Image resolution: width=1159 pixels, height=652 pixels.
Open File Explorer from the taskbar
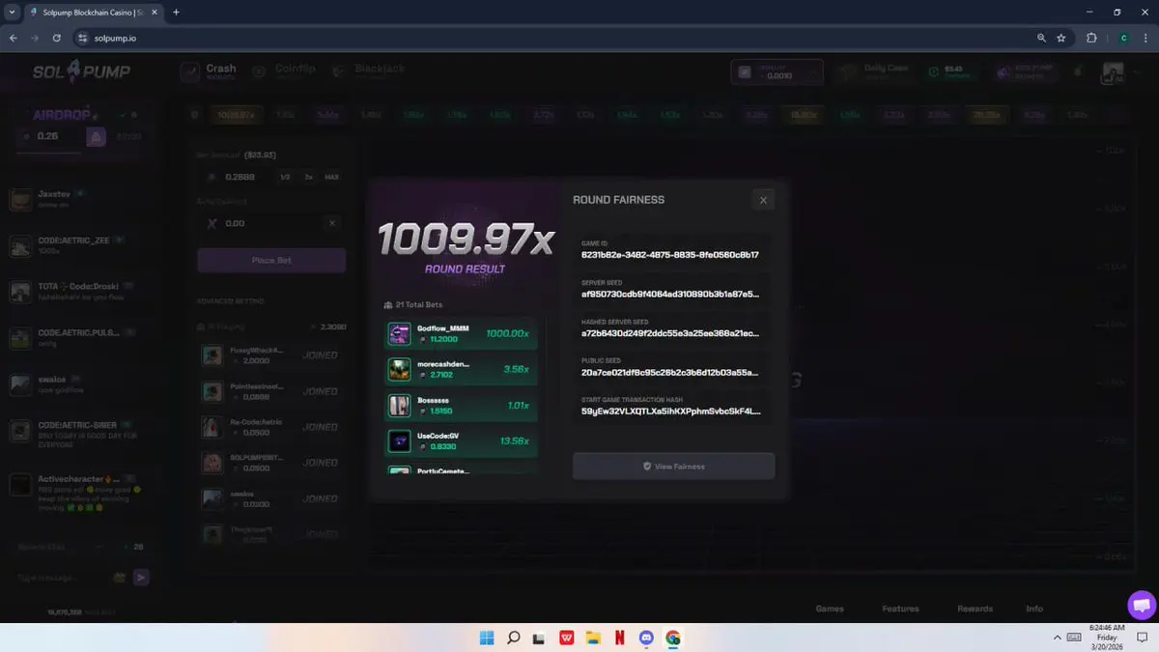(593, 638)
